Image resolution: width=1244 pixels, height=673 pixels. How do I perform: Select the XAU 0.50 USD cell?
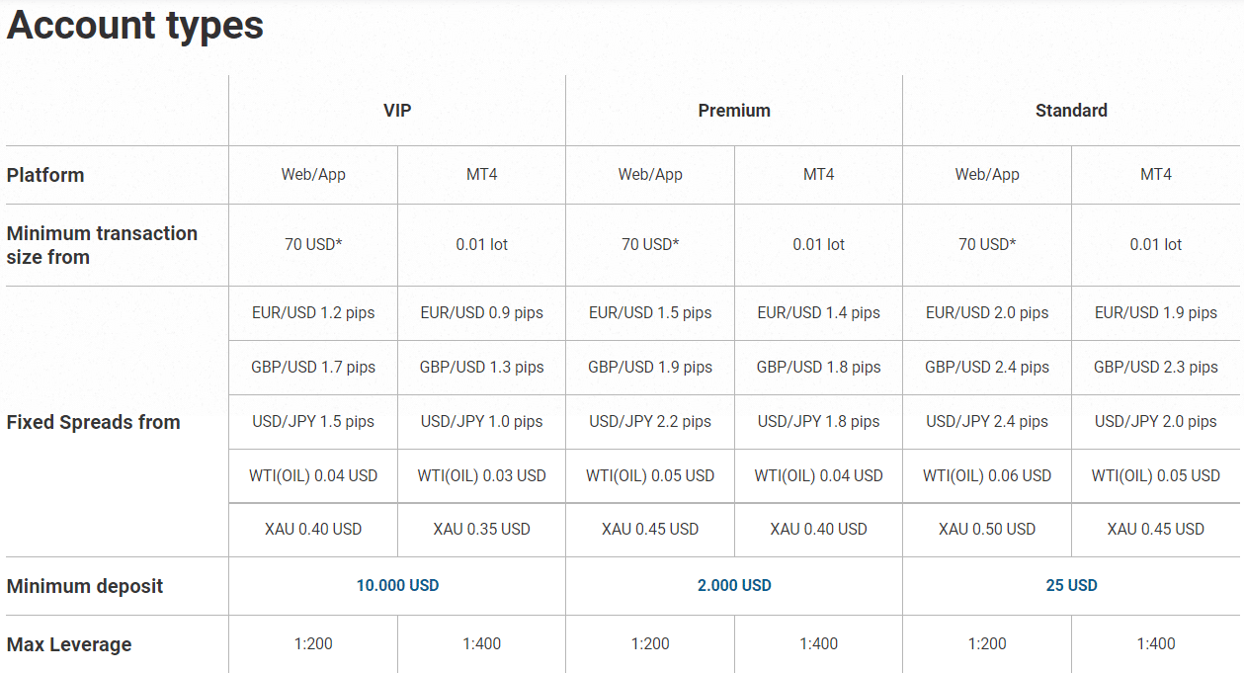(987, 529)
